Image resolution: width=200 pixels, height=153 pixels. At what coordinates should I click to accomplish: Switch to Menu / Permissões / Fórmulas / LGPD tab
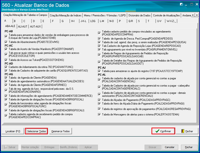(x=105, y=15)
